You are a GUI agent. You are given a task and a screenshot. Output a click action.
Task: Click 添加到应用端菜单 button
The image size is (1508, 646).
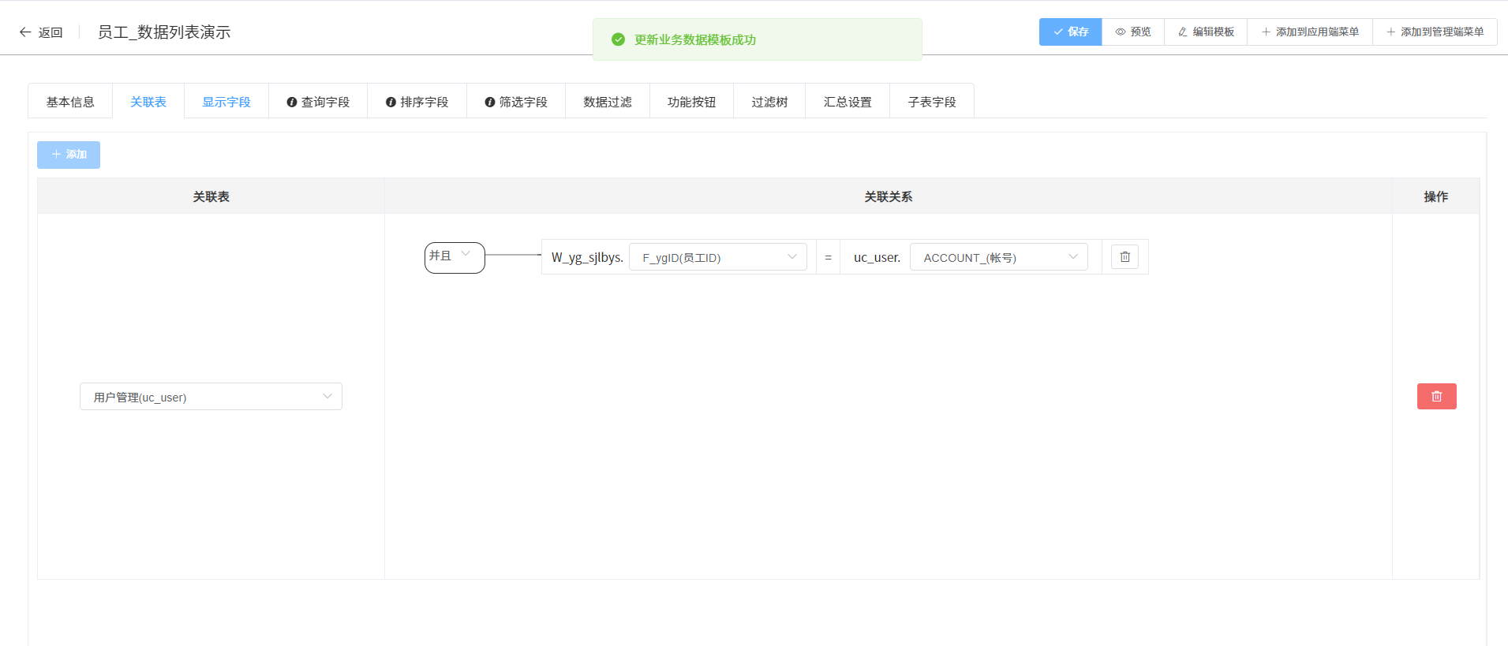tap(1310, 32)
